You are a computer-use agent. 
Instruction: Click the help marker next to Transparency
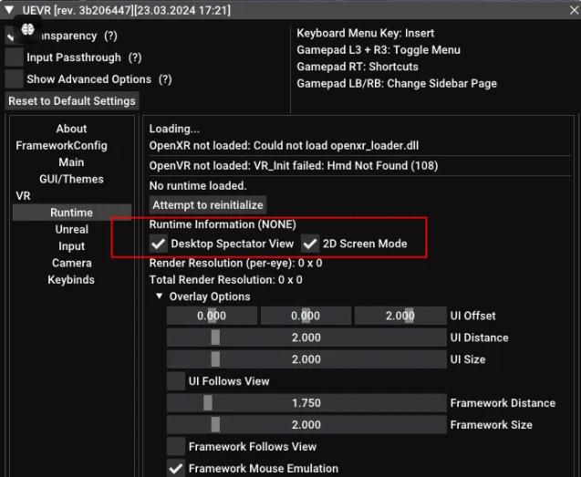[x=111, y=36]
